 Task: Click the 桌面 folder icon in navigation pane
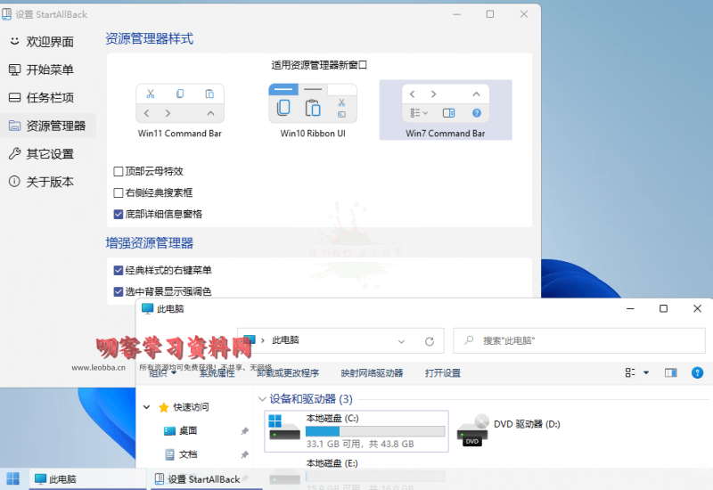[x=169, y=430]
